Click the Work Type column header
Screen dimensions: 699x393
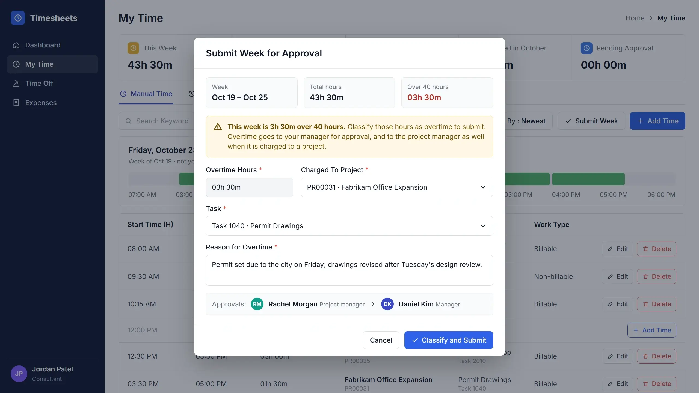coord(552,224)
